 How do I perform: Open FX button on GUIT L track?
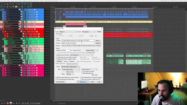tap(27, 49)
